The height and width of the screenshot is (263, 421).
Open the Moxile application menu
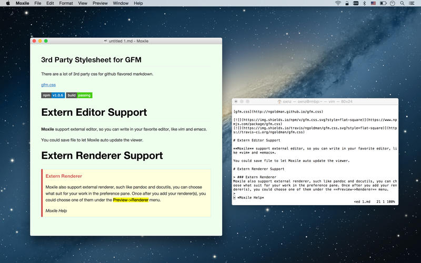[22, 3]
